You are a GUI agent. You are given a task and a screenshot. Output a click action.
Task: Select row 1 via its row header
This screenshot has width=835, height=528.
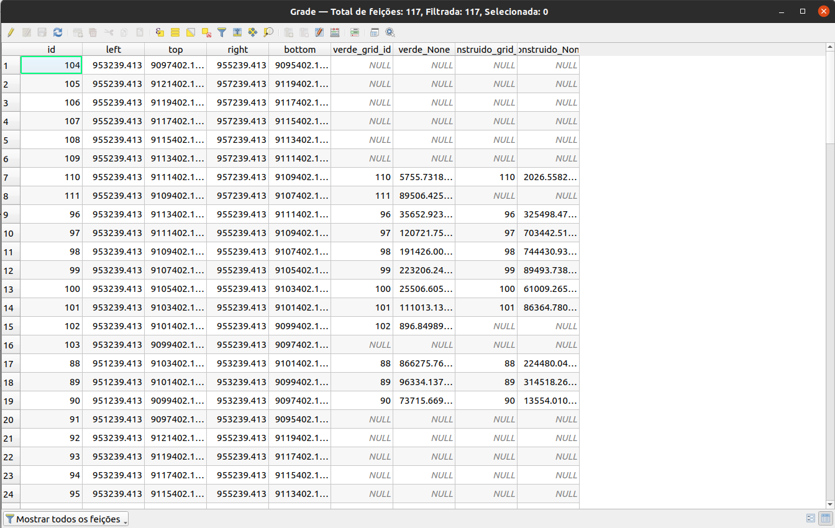pos(11,65)
